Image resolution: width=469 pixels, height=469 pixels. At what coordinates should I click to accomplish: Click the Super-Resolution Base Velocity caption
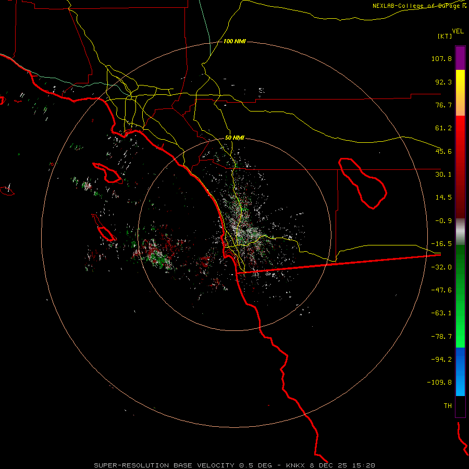[x=234, y=465]
